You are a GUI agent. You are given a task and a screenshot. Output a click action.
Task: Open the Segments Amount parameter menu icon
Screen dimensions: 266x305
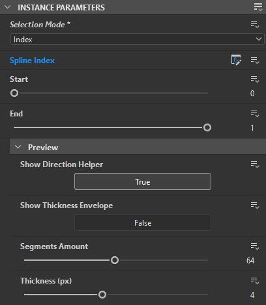pos(255,246)
